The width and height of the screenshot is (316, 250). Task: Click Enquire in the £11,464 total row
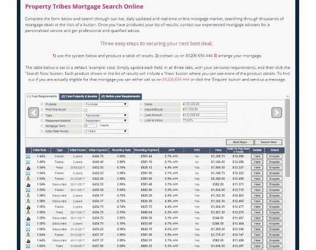pos(275,224)
